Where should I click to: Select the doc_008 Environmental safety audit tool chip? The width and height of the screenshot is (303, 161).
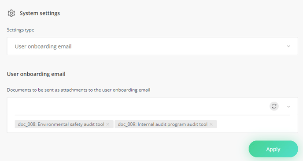click(x=64, y=125)
